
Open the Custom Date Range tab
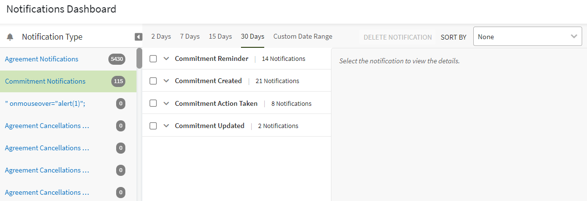click(302, 37)
